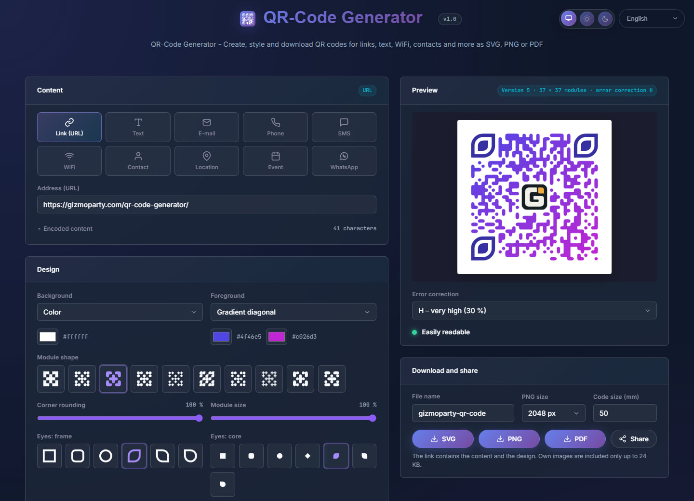Open the Error correction dropdown
This screenshot has width=694, height=501.
pos(534,311)
